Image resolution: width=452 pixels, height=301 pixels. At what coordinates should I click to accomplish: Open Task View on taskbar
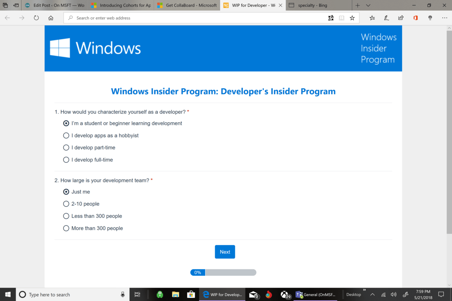137,294
